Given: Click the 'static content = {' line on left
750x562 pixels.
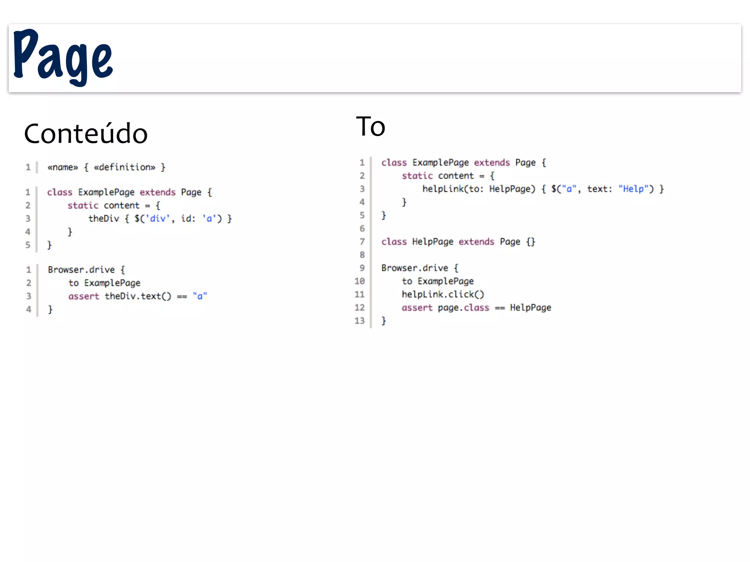Looking at the screenshot, I should point(114,206).
